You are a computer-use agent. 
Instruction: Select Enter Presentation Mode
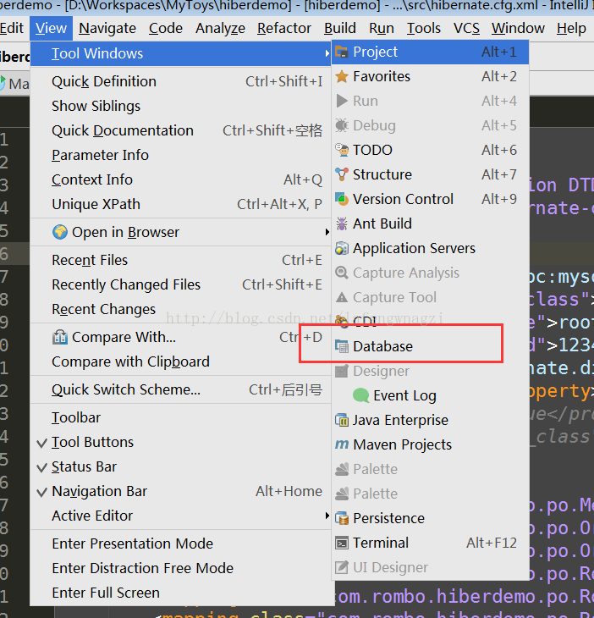(132, 544)
